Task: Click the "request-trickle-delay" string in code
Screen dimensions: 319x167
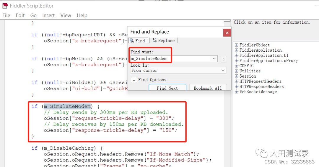Action: tap(108, 118)
